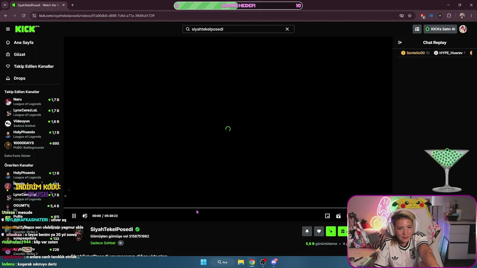Open Discord from the taskbar
Image resolution: width=477 pixels, height=268 pixels.
pyautogui.click(x=274, y=262)
